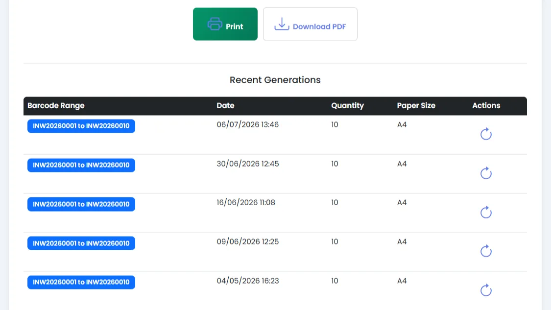The width and height of the screenshot is (551, 310).
Task: Click A4 paper size in the 04/05/2026 row
Action: pos(402,281)
